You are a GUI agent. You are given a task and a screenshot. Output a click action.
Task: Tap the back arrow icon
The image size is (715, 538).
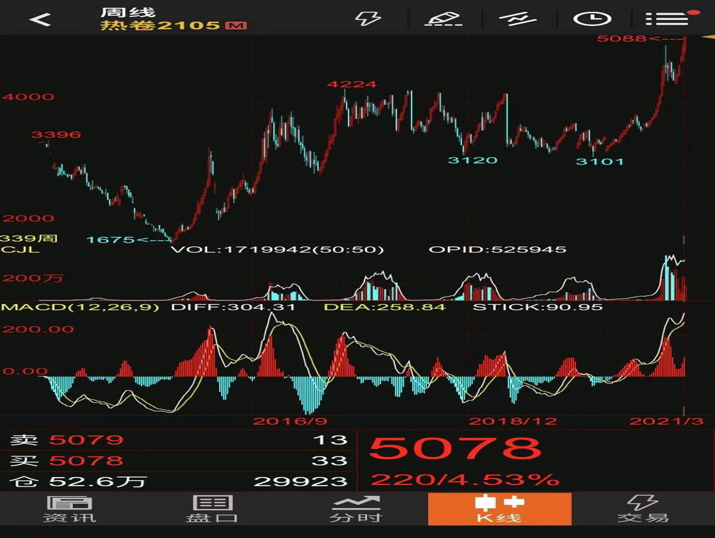coord(40,19)
